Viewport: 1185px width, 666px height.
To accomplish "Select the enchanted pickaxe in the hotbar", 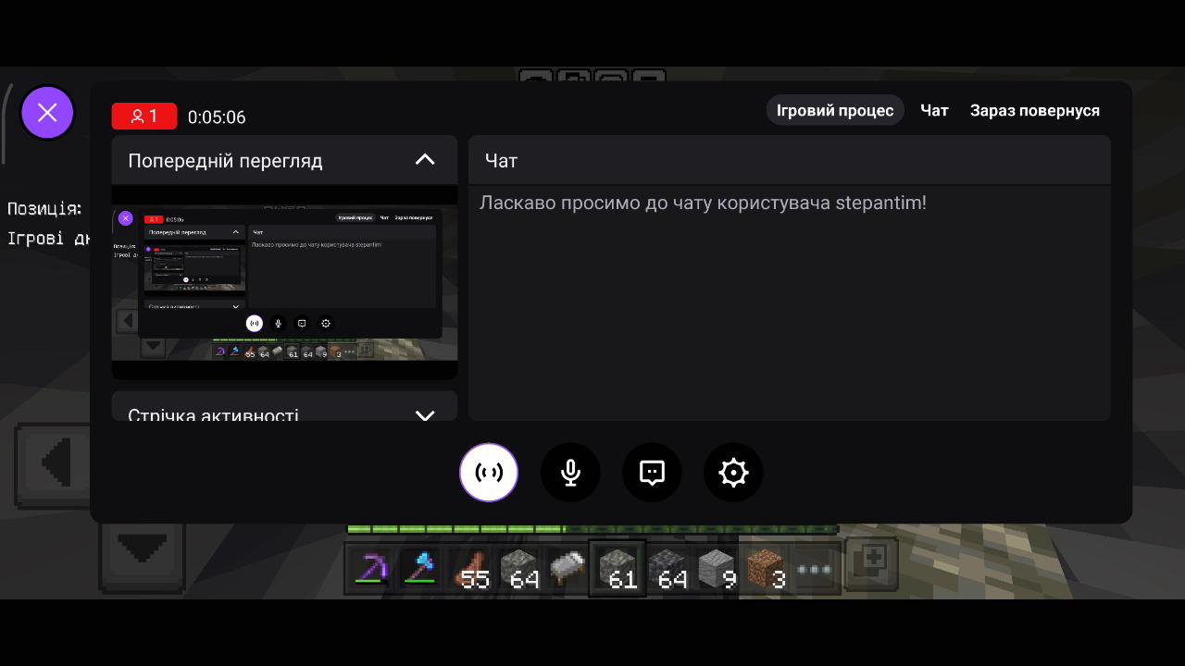I will (371, 569).
